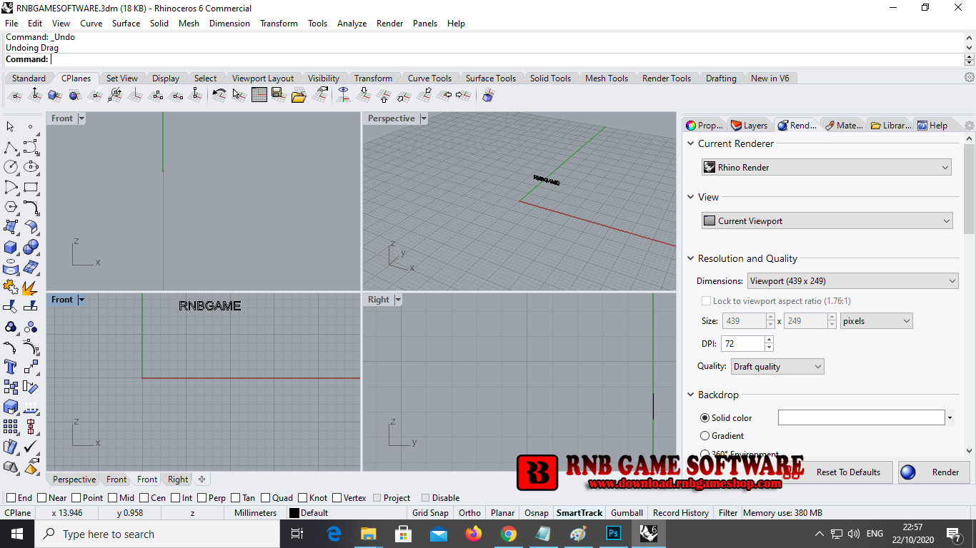976x548 pixels.
Task: Open the Draft quality dropdown
Action: (777, 367)
